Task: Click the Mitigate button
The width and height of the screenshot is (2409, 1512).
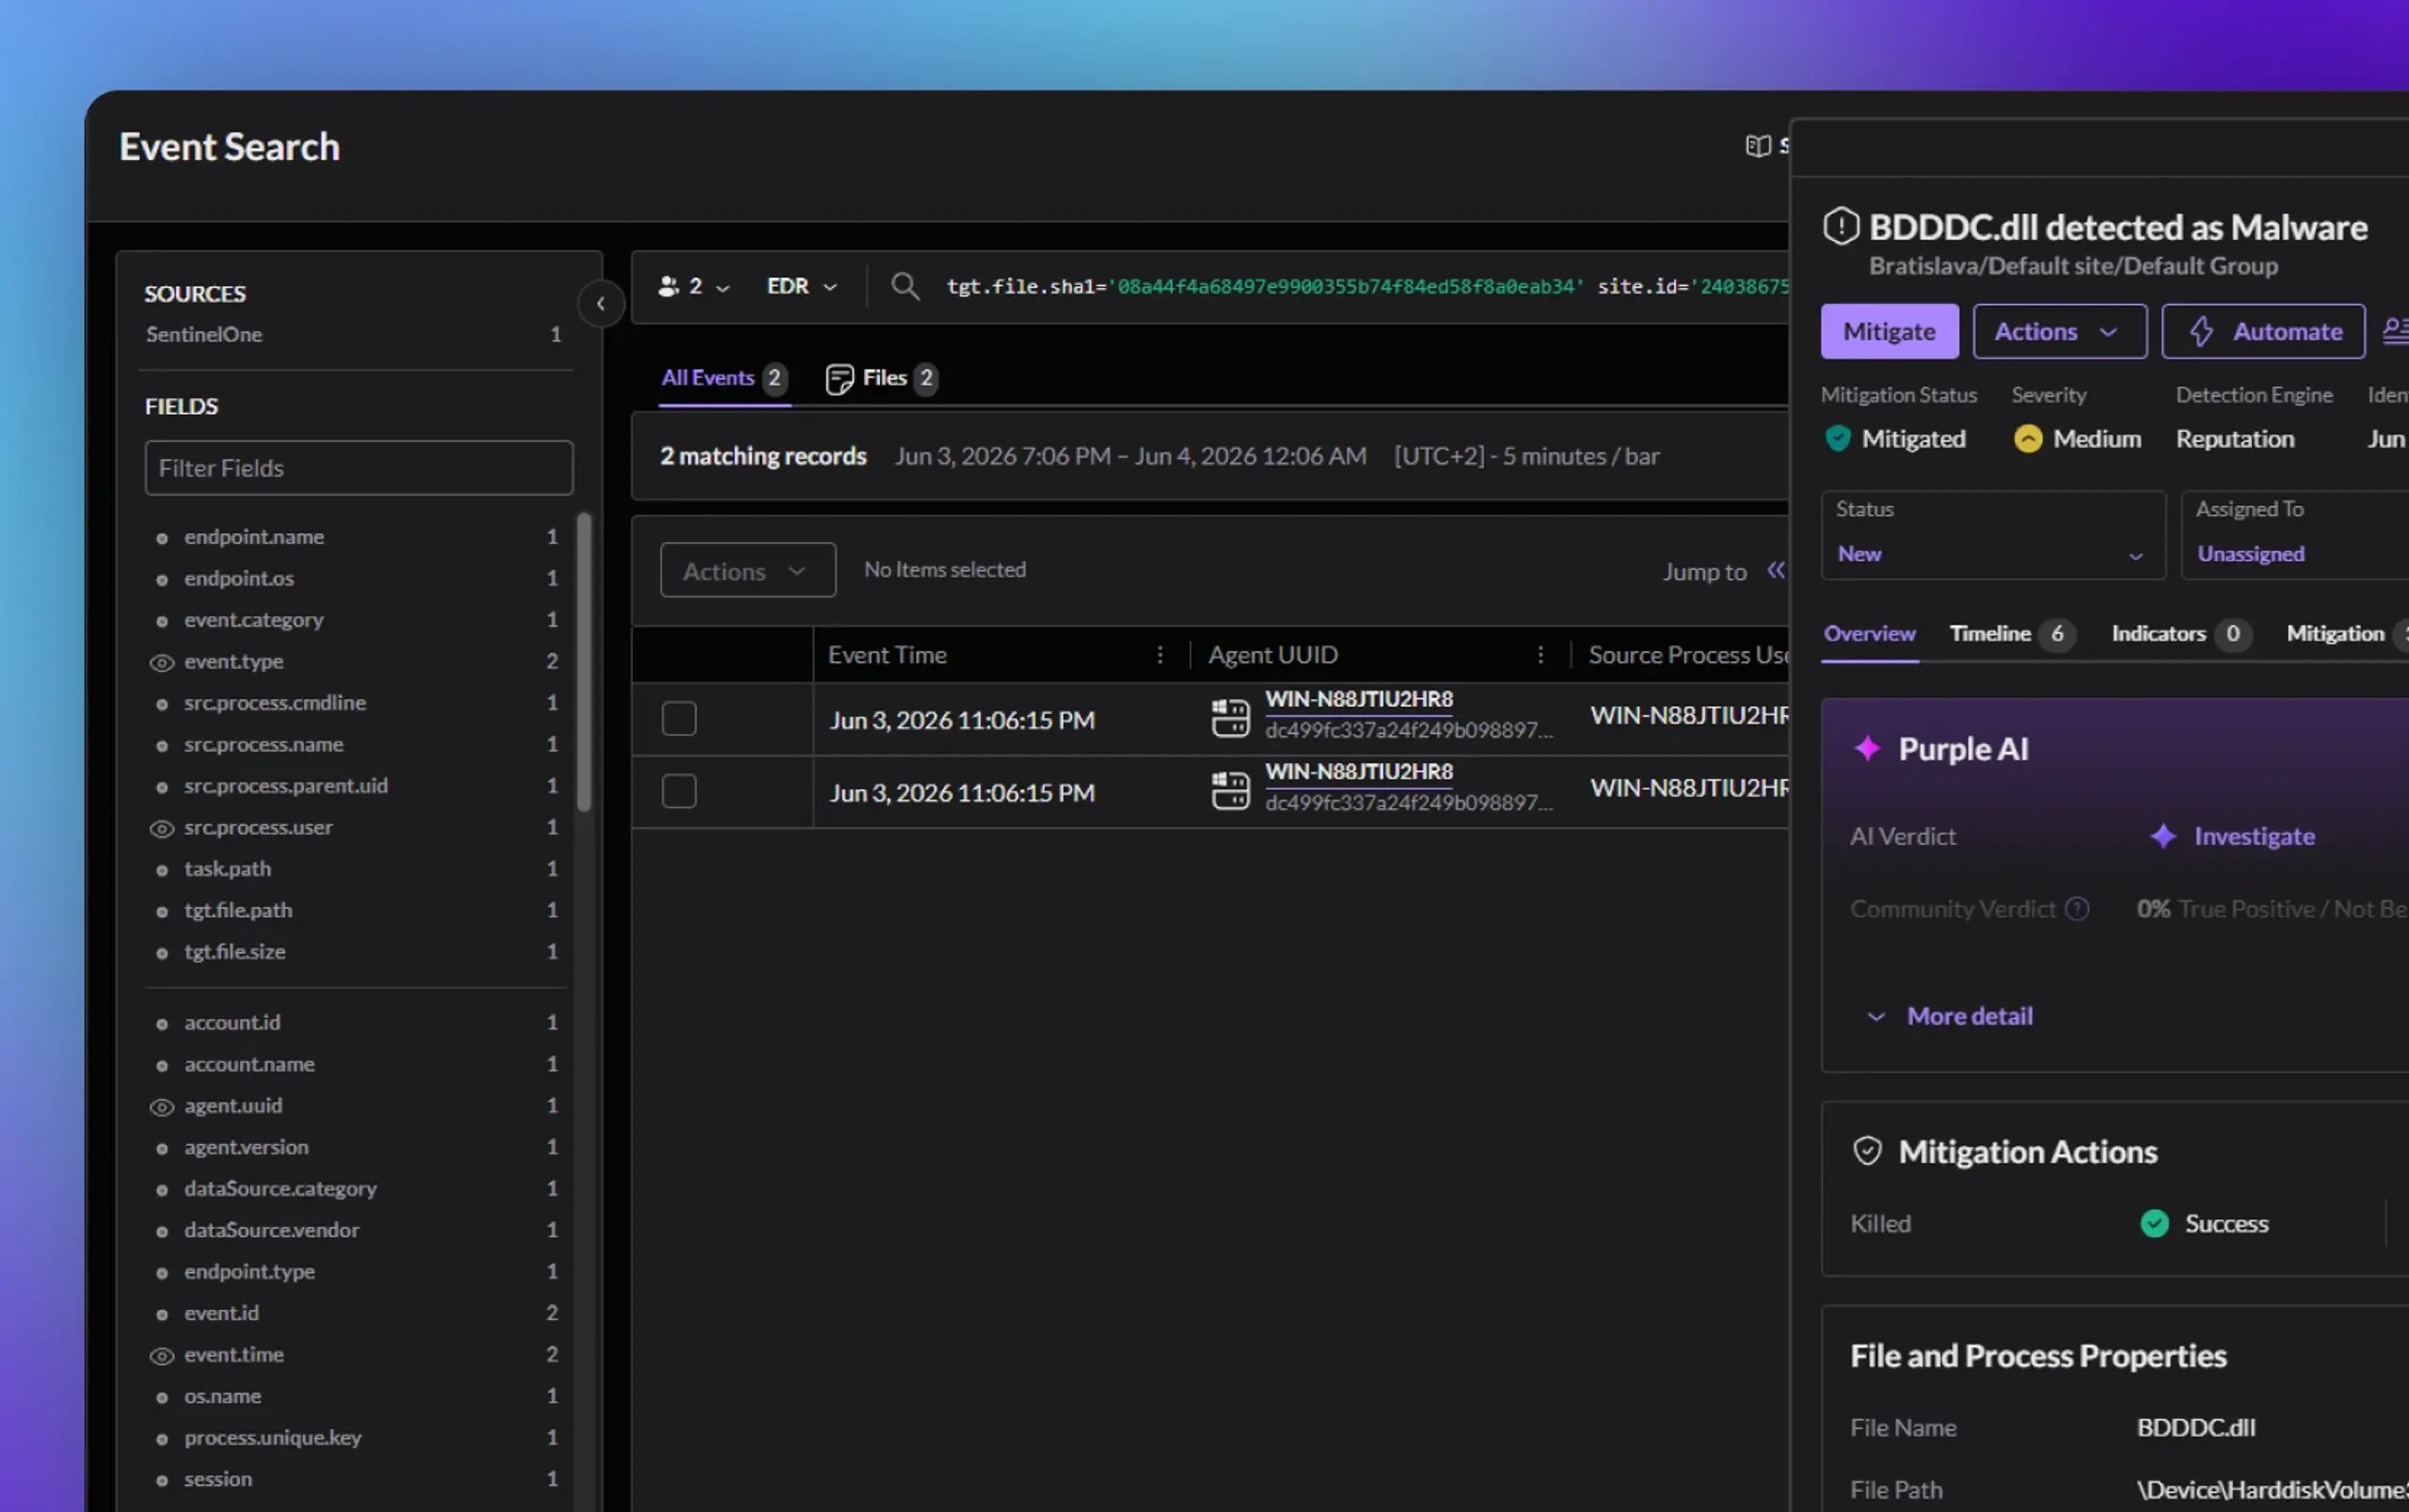Action: (x=1889, y=331)
